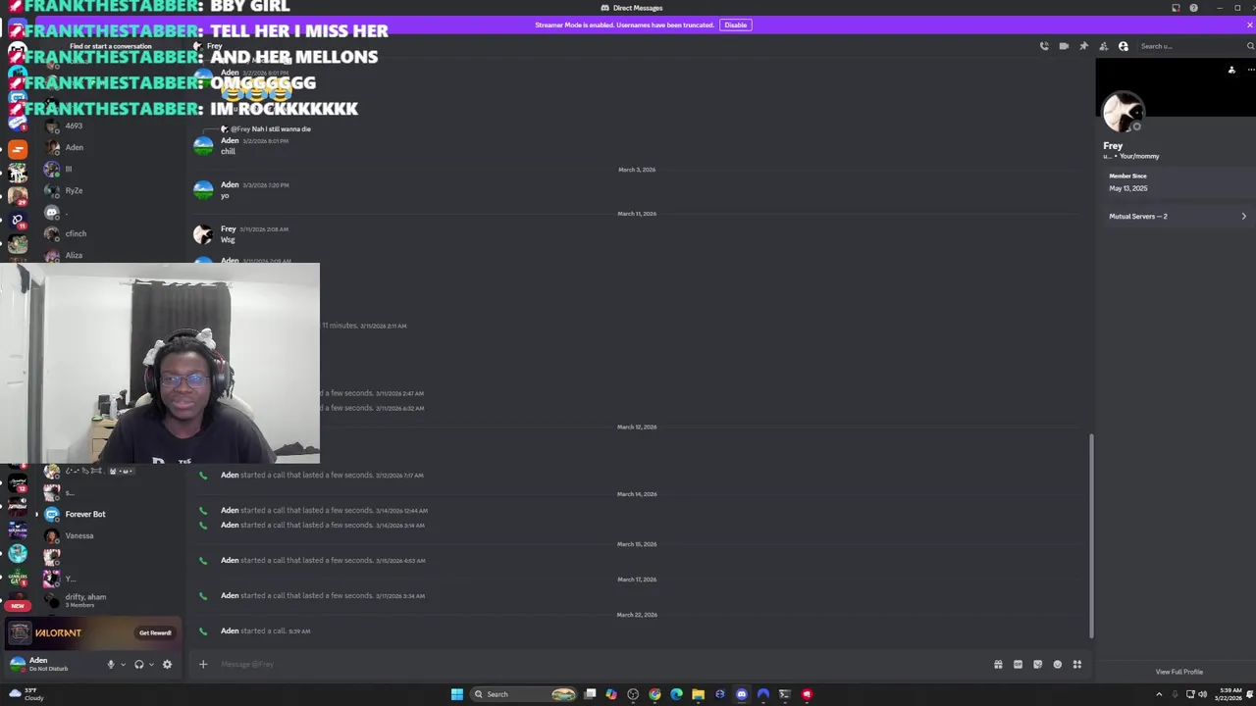Open the apps launcher icon in message bar

[1076, 664]
